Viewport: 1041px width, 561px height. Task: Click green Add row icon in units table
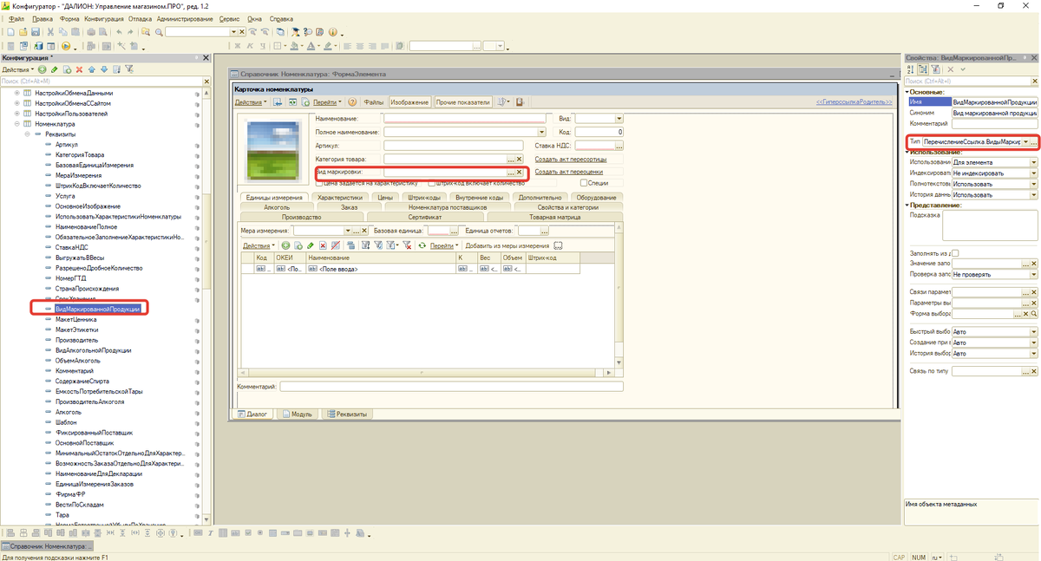point(286,245)
